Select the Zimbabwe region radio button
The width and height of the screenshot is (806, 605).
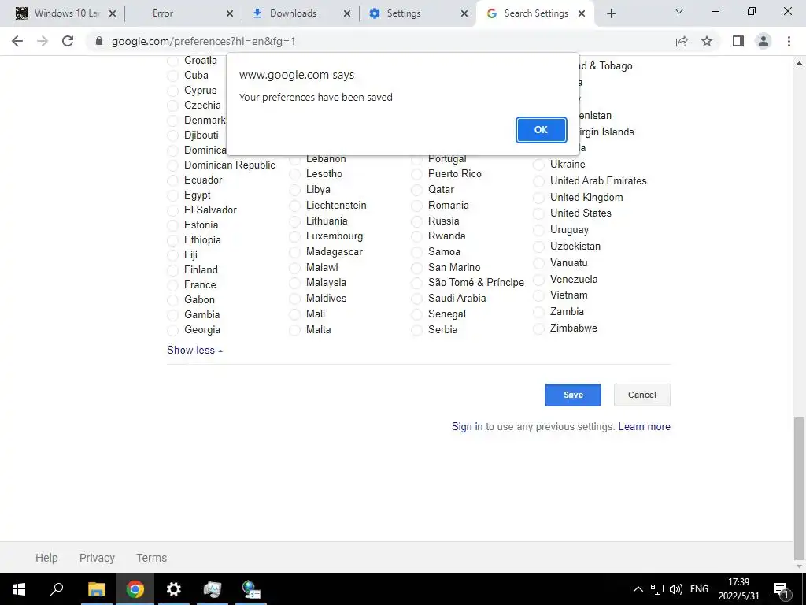538,328
